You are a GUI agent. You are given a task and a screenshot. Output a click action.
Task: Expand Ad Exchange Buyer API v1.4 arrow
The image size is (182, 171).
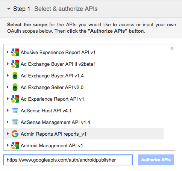tap(8, 76)
